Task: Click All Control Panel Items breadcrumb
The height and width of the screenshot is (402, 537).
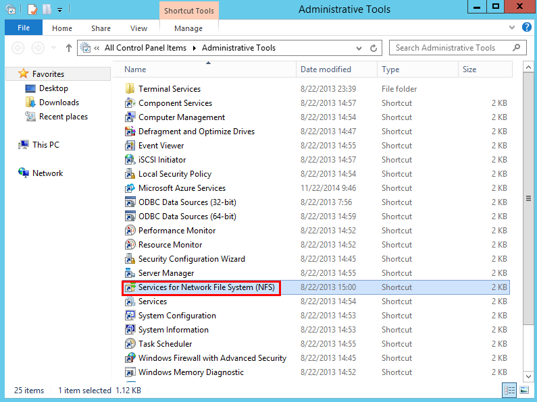Action: 145,48
